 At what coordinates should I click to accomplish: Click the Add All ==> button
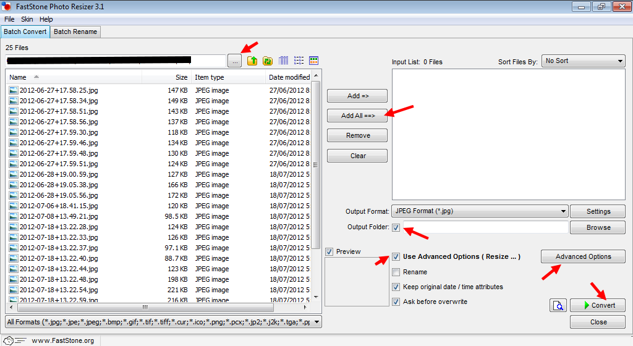coord(357,116)
